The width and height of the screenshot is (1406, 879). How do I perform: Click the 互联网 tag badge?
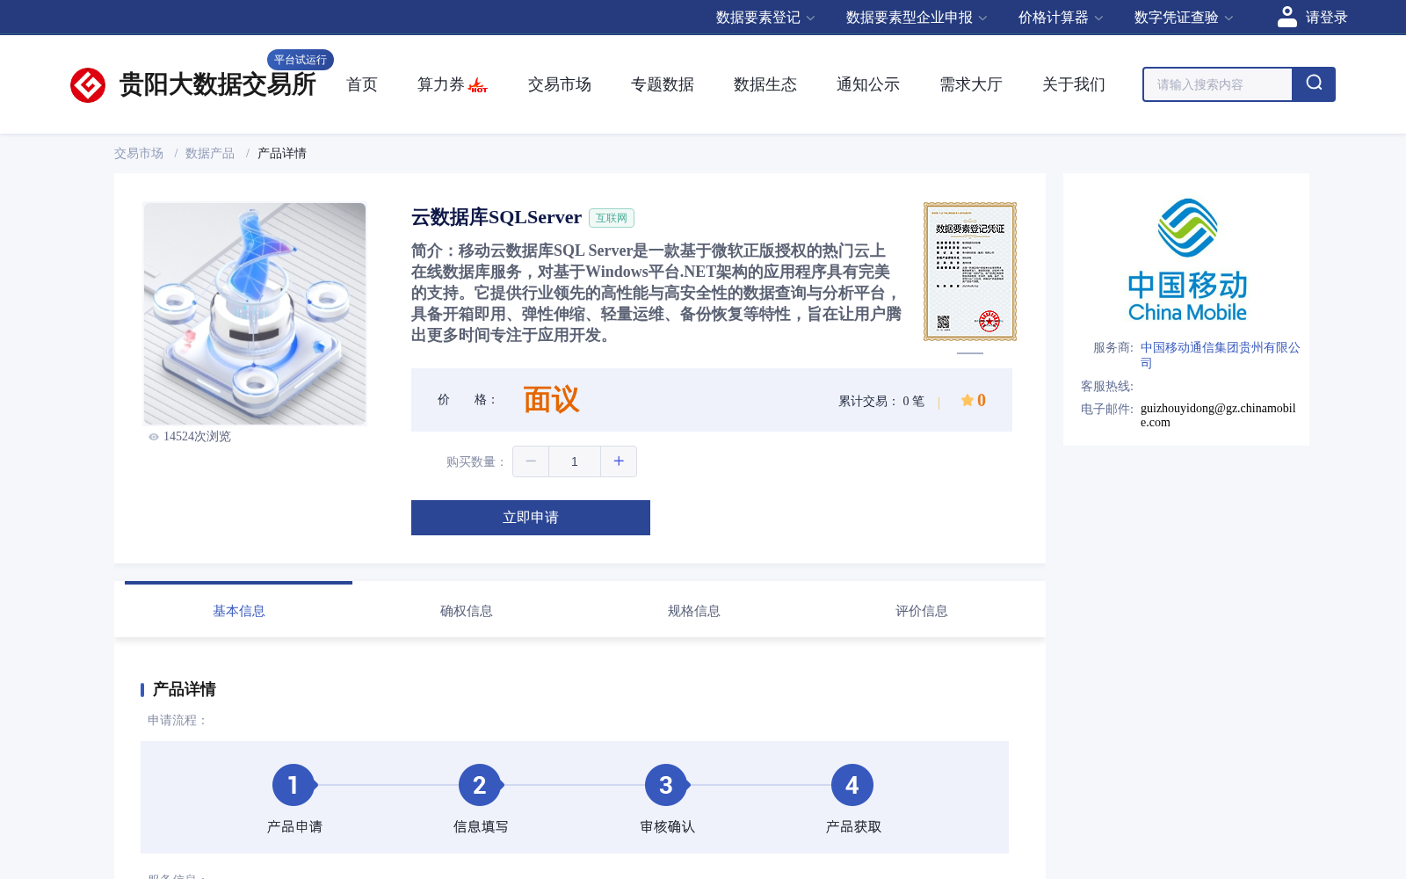tap(612, 218)
